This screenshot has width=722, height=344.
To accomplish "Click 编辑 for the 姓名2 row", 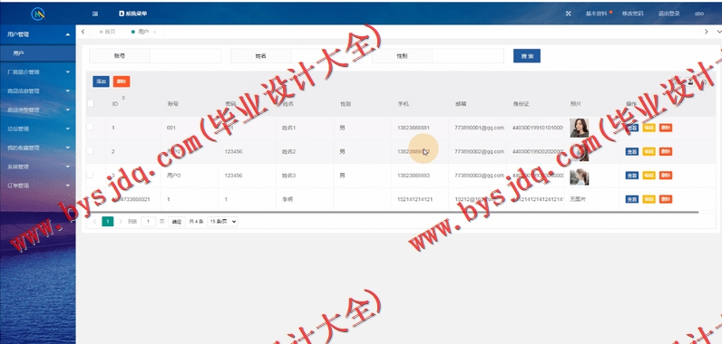I will [x=649, y=151].
